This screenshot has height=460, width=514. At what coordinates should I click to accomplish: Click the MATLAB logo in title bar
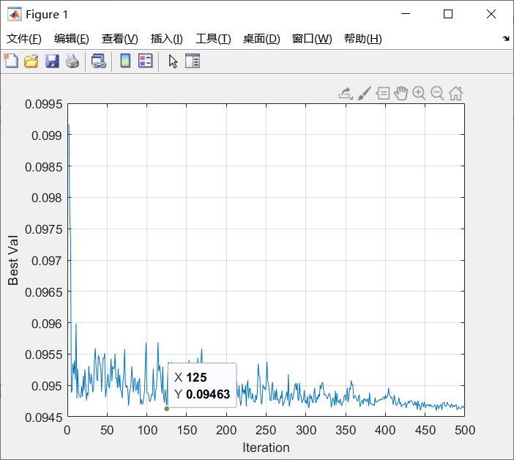[15, 15]
